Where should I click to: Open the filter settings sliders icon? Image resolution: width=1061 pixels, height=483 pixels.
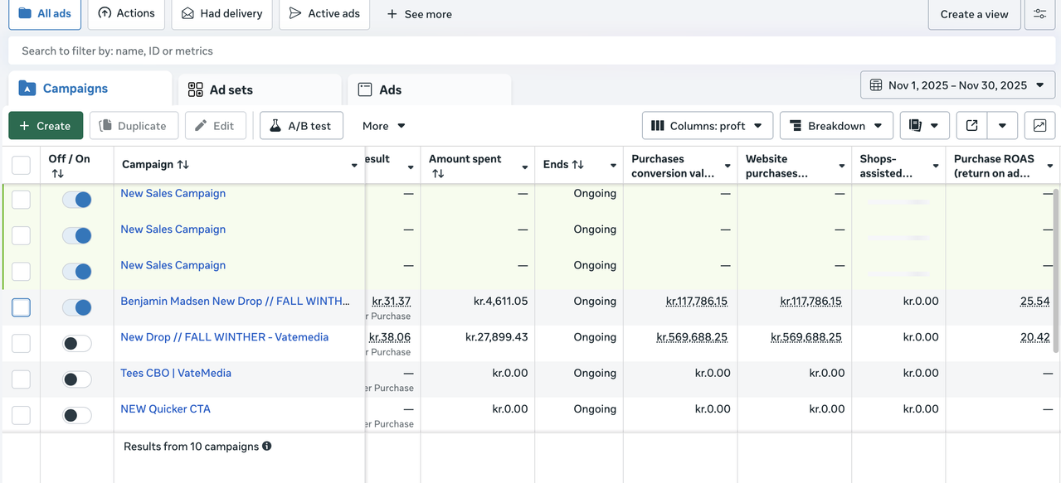point(1039,14)
